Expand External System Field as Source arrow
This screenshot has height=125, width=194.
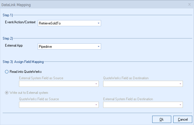96,84
